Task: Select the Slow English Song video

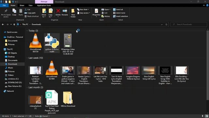Action: tap(149, 73)
